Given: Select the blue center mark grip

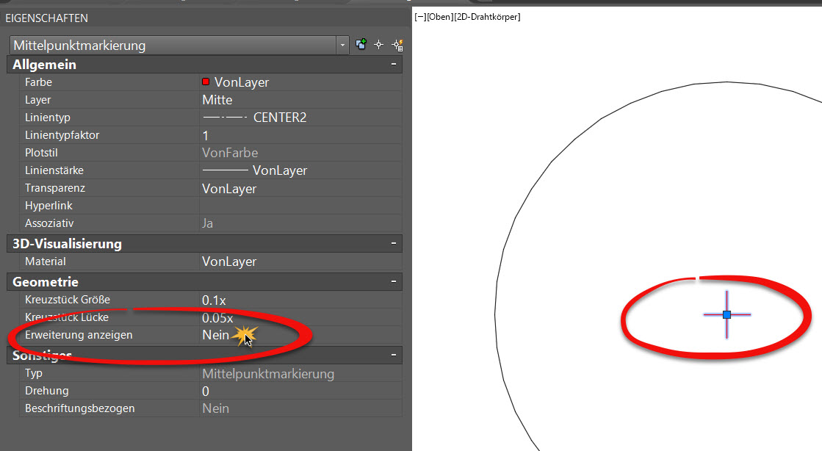Looking at the screenshot, I should tap(727, 314).
